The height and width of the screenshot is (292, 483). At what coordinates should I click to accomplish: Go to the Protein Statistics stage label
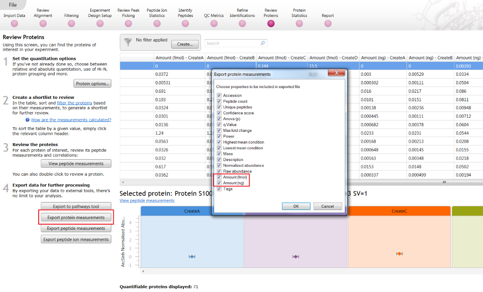coord(300,13)
